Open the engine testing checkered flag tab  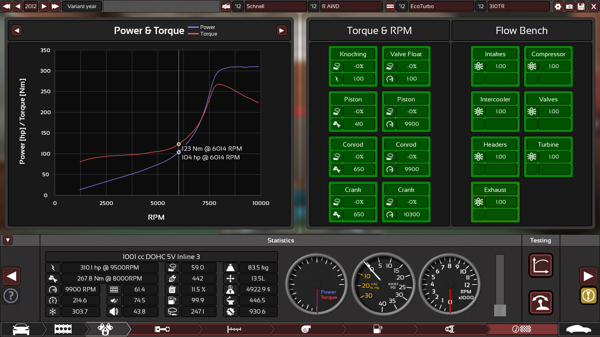(522, 329)
